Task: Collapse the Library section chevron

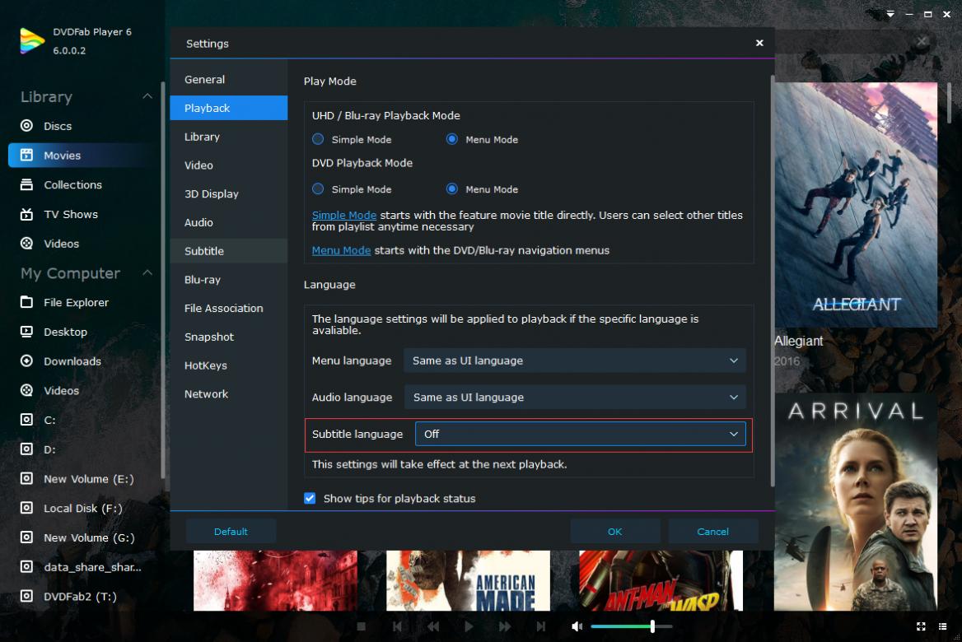Action: pos(147,96)
